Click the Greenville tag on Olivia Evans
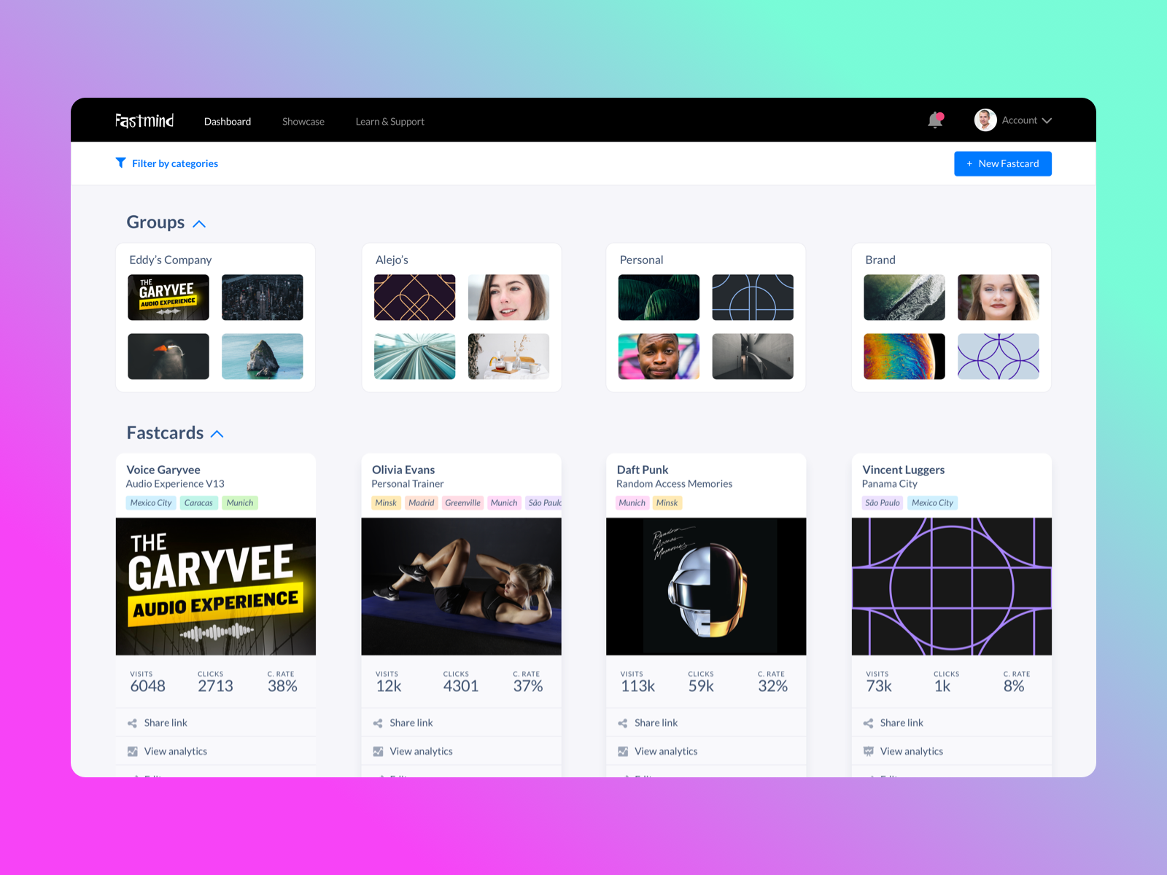This screenshot has height=875, width=1167. point(462,502)
